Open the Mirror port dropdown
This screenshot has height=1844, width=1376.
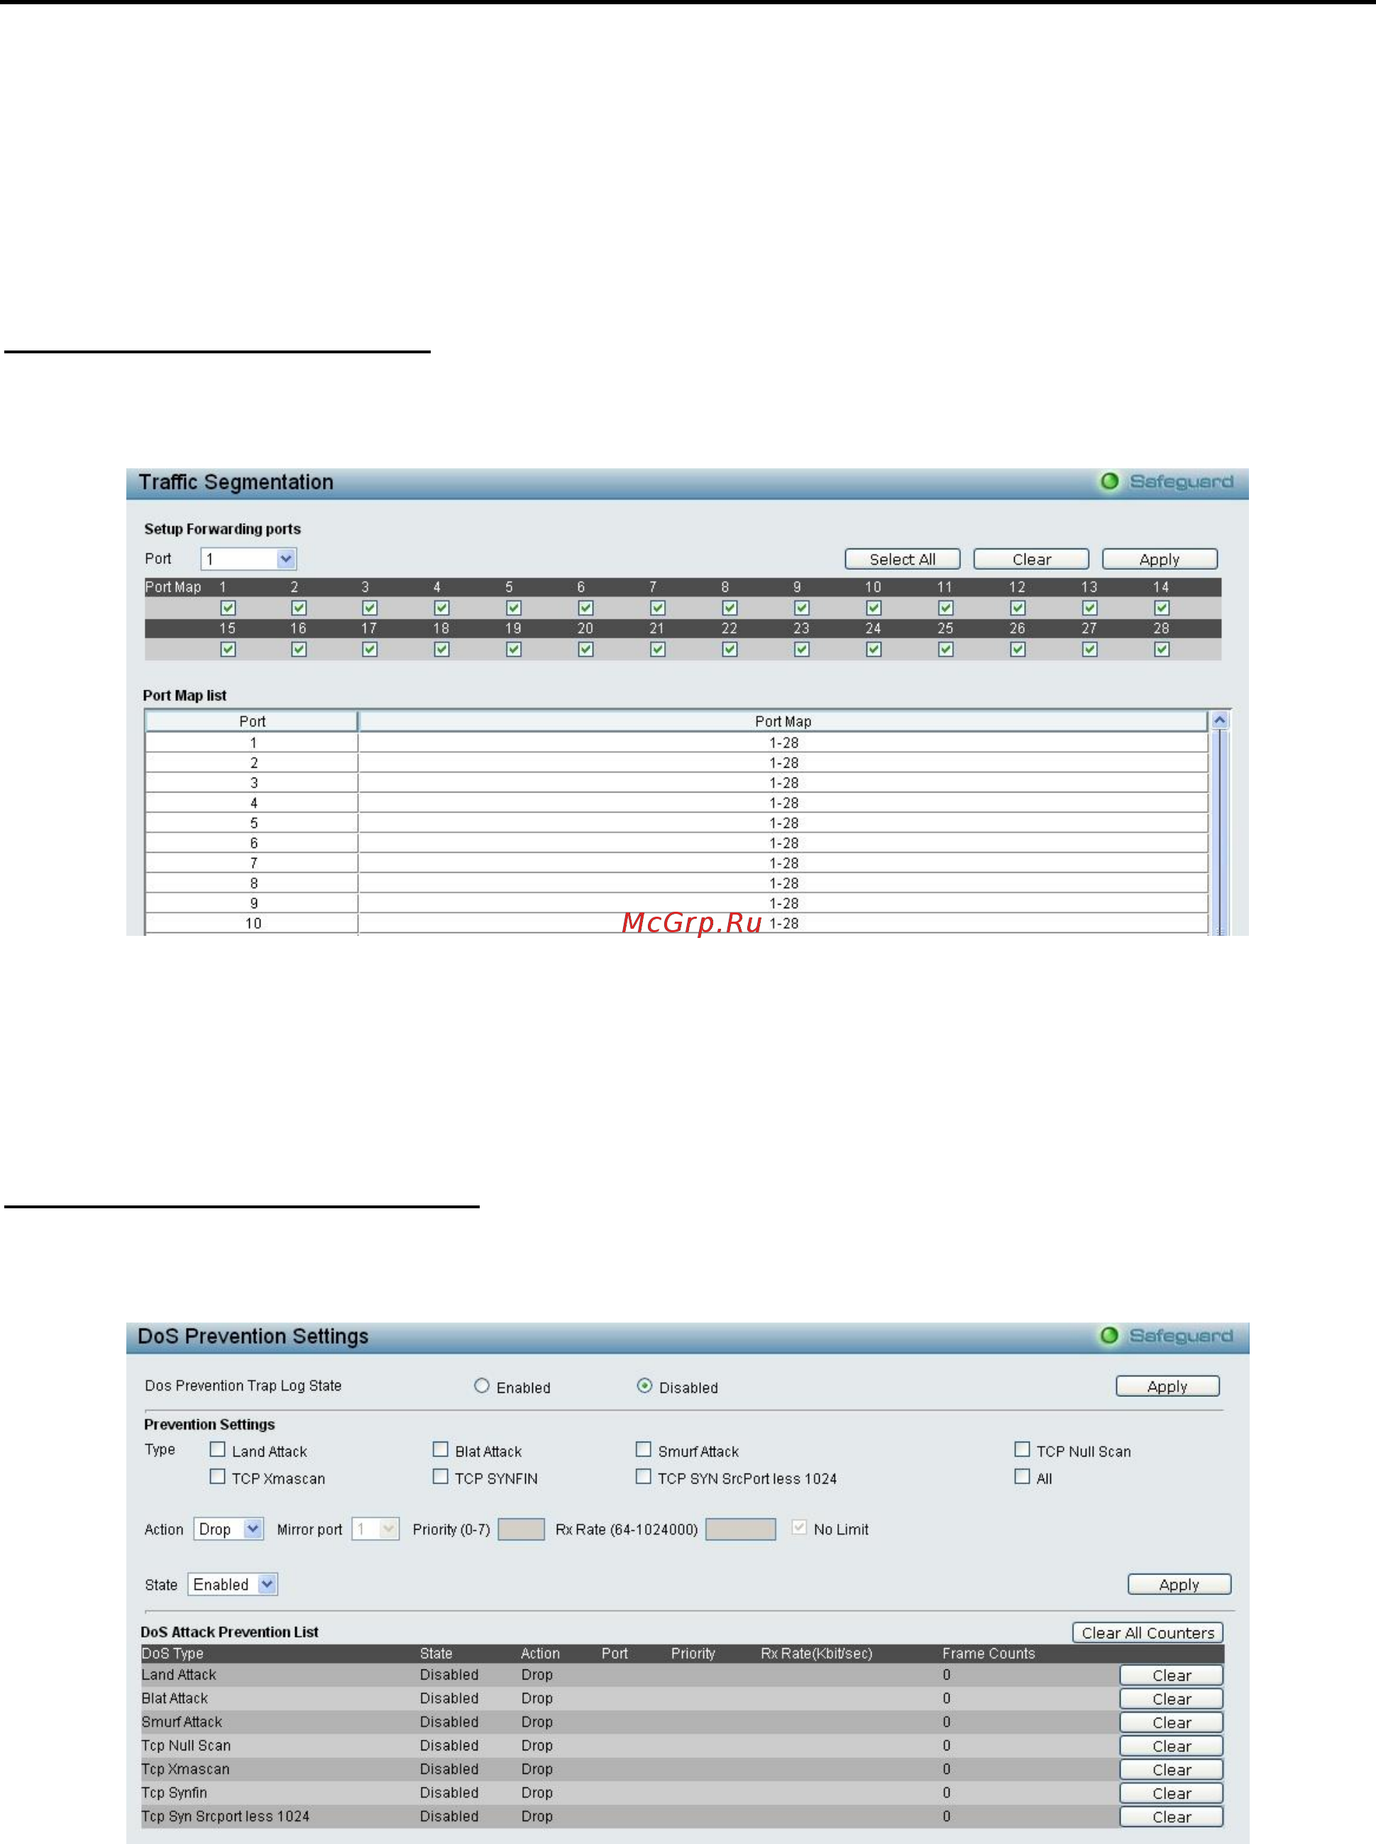tap(375, 1529)
